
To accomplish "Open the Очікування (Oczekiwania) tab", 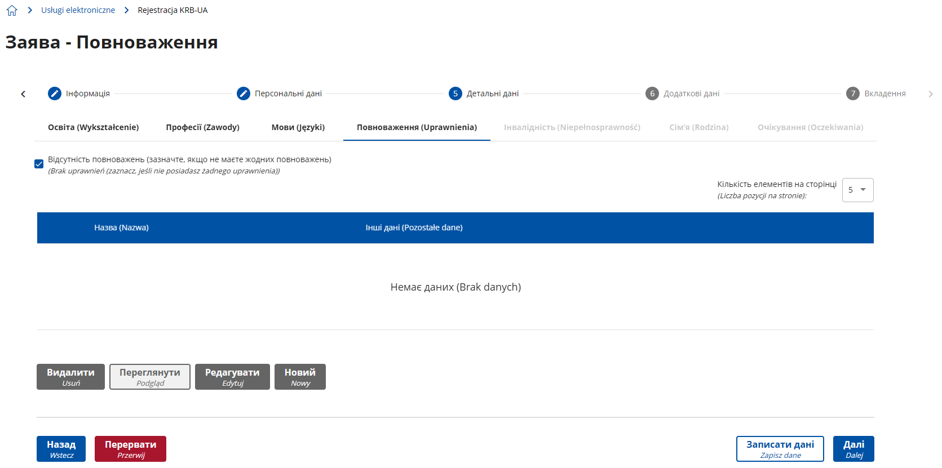I will 810,127.
